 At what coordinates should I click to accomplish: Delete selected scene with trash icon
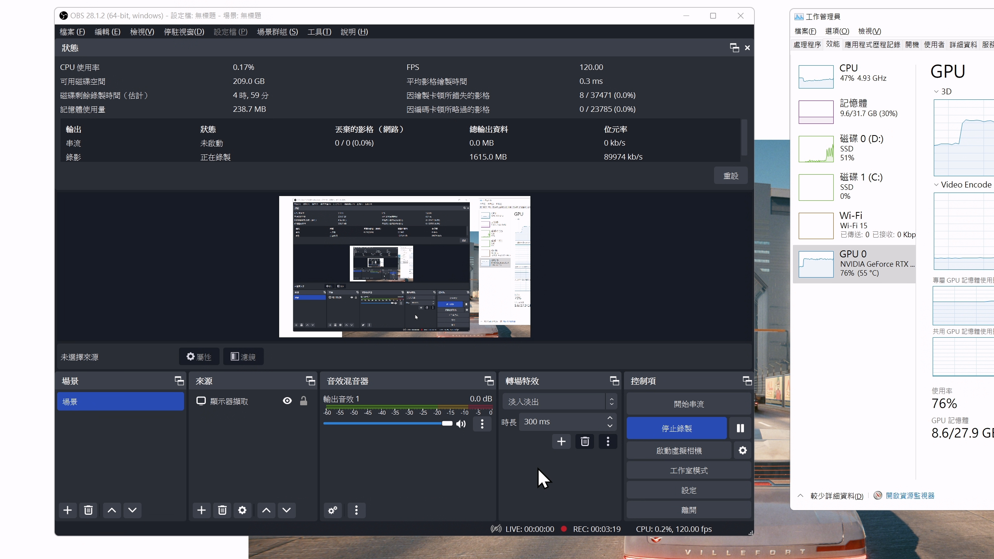point(88,510)
